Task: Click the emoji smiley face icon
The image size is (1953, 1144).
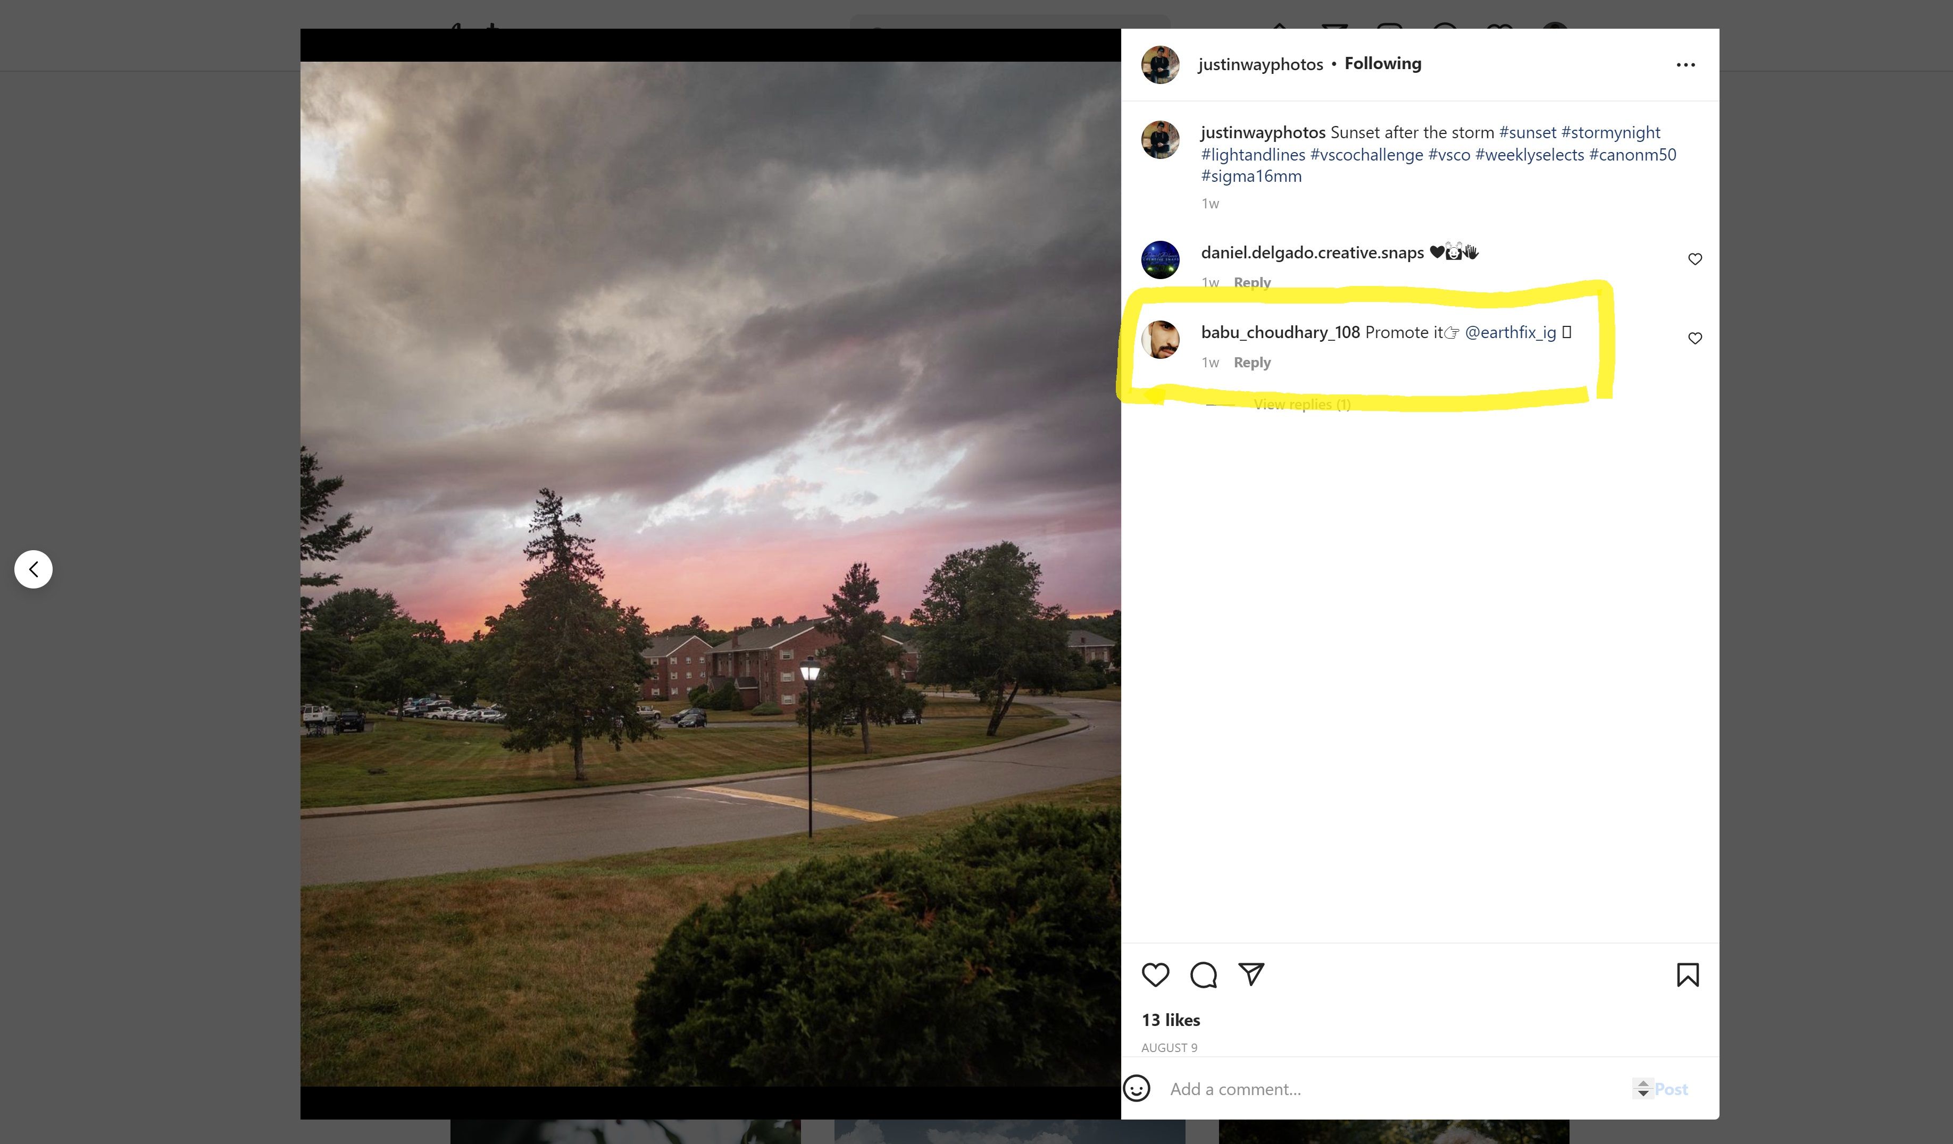Action: click(x=1136, y=1088)
